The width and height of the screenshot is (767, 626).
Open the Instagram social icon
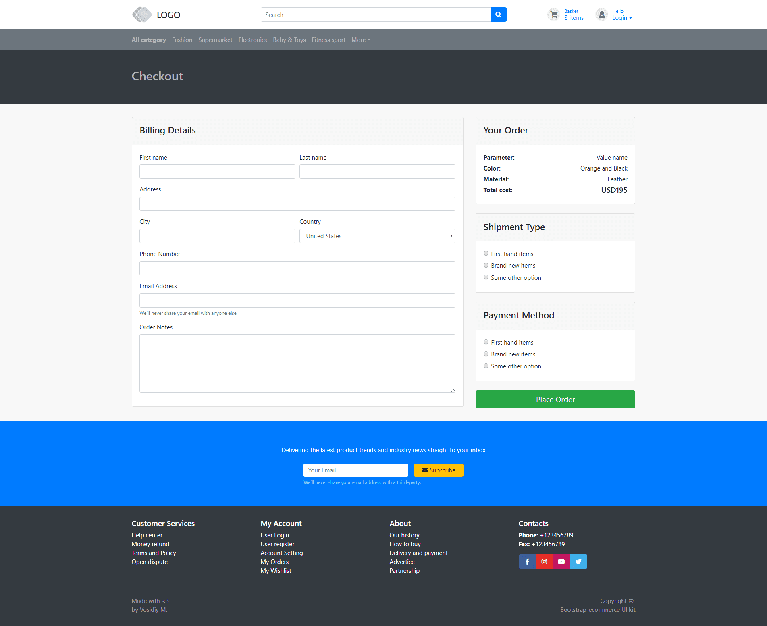click(544, 562)
